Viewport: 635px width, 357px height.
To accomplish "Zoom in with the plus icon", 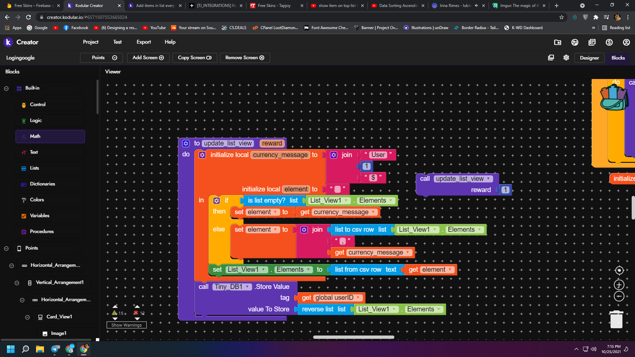I will point(619,285).
